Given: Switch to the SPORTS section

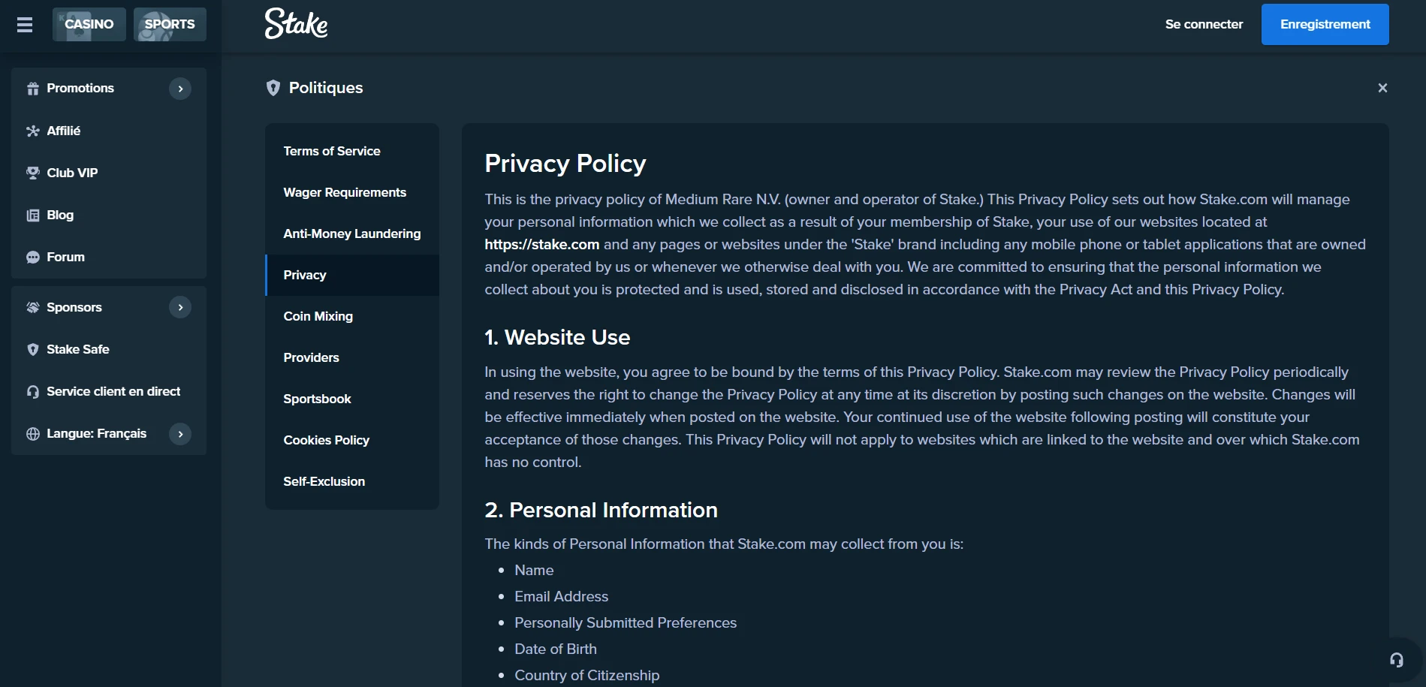Looking at the screenshot, I should tap(170, 24).
